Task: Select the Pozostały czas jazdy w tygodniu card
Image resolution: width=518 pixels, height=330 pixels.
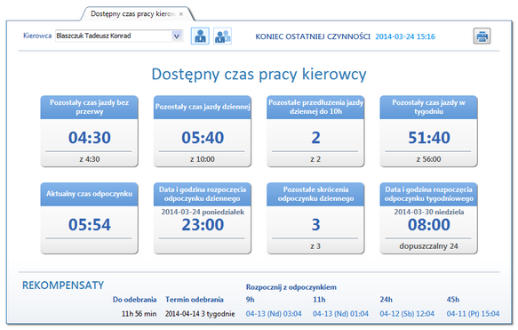Action: coord(428,132)
